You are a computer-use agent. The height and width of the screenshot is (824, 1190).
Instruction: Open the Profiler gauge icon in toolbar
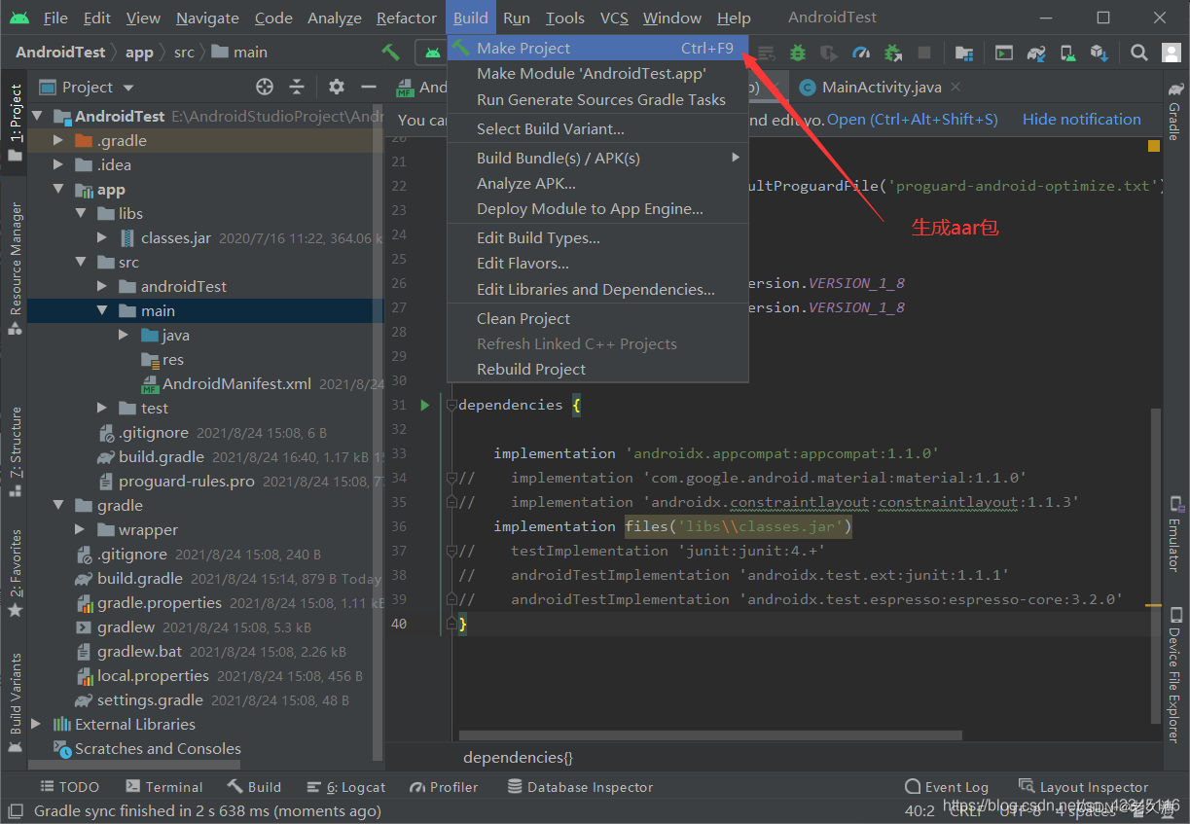(x=860, y=53)
